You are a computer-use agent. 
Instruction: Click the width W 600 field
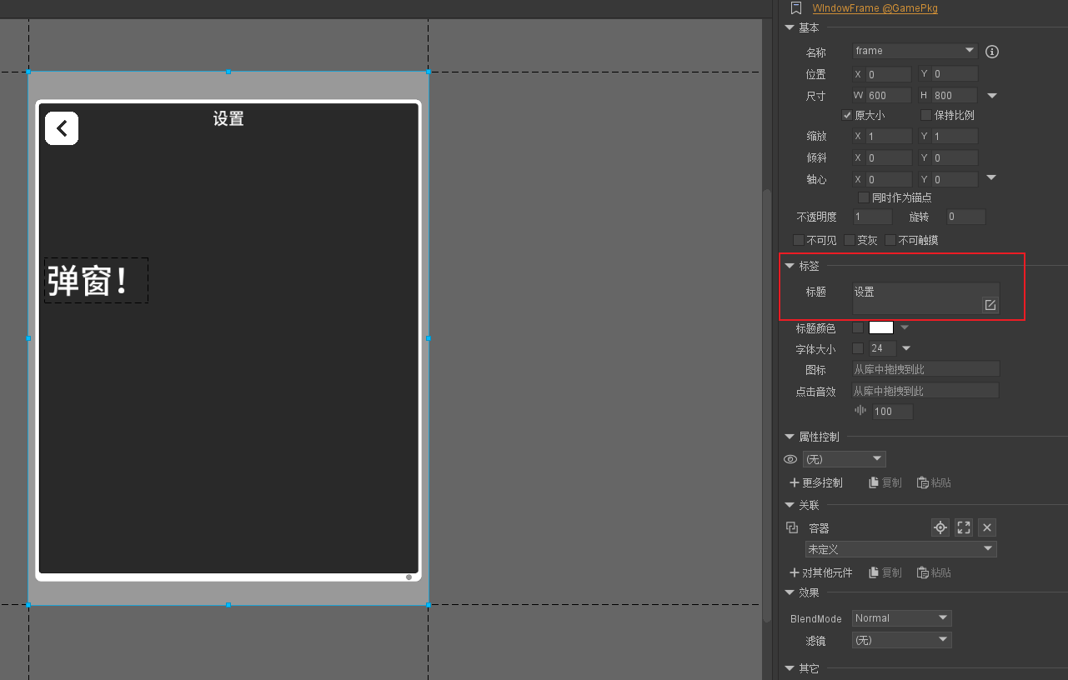click(889, 96)
